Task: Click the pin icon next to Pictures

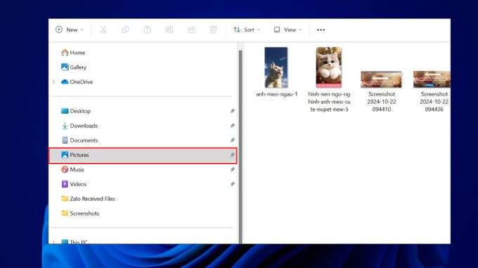Action: [x=232, y=155]
